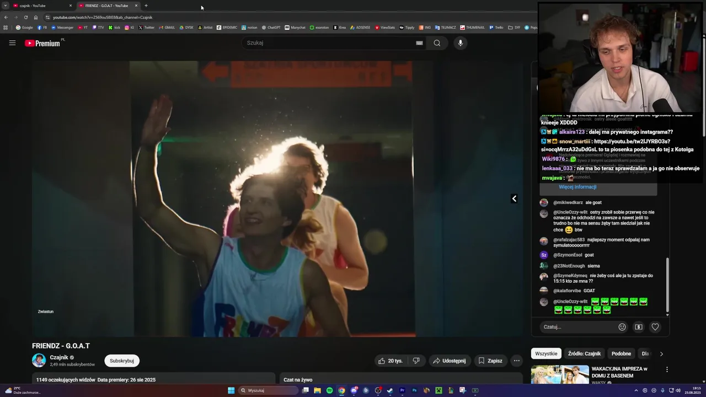
Task: Send a heart reaction in live chat
Action: tap(655, 327)
